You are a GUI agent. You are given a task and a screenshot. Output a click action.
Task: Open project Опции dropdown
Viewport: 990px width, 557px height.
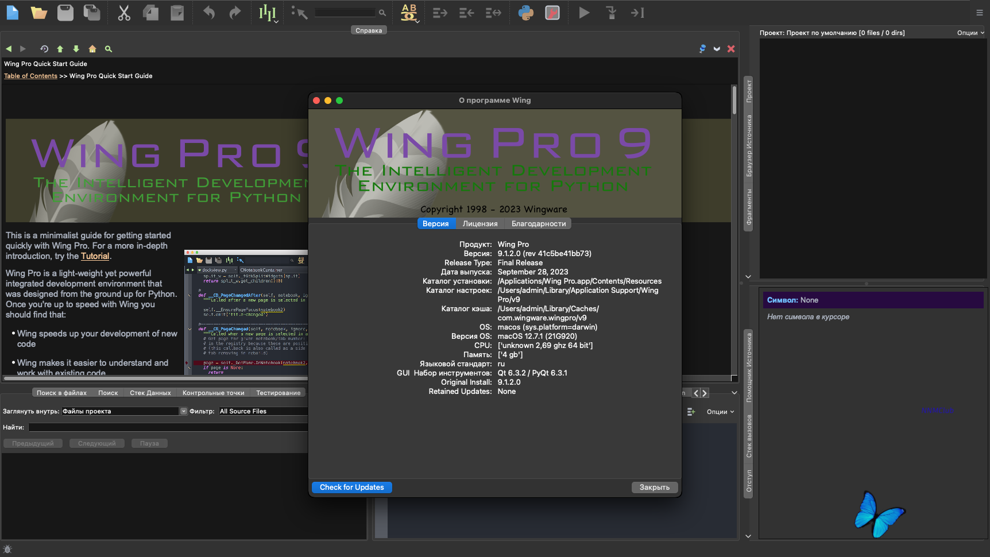[970, 33]
